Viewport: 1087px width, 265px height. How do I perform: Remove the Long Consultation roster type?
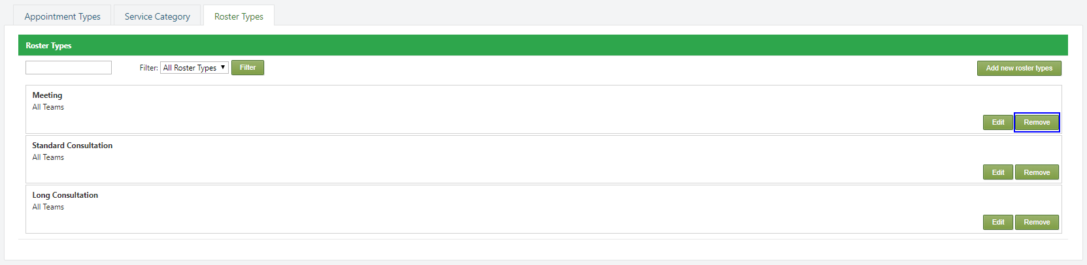pos(1036,223)
